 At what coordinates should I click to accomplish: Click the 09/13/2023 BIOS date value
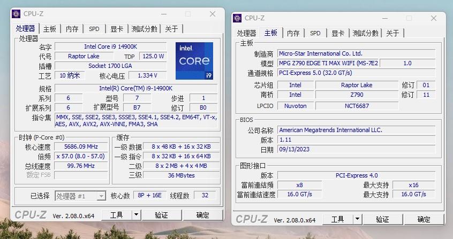click(356, 149)
